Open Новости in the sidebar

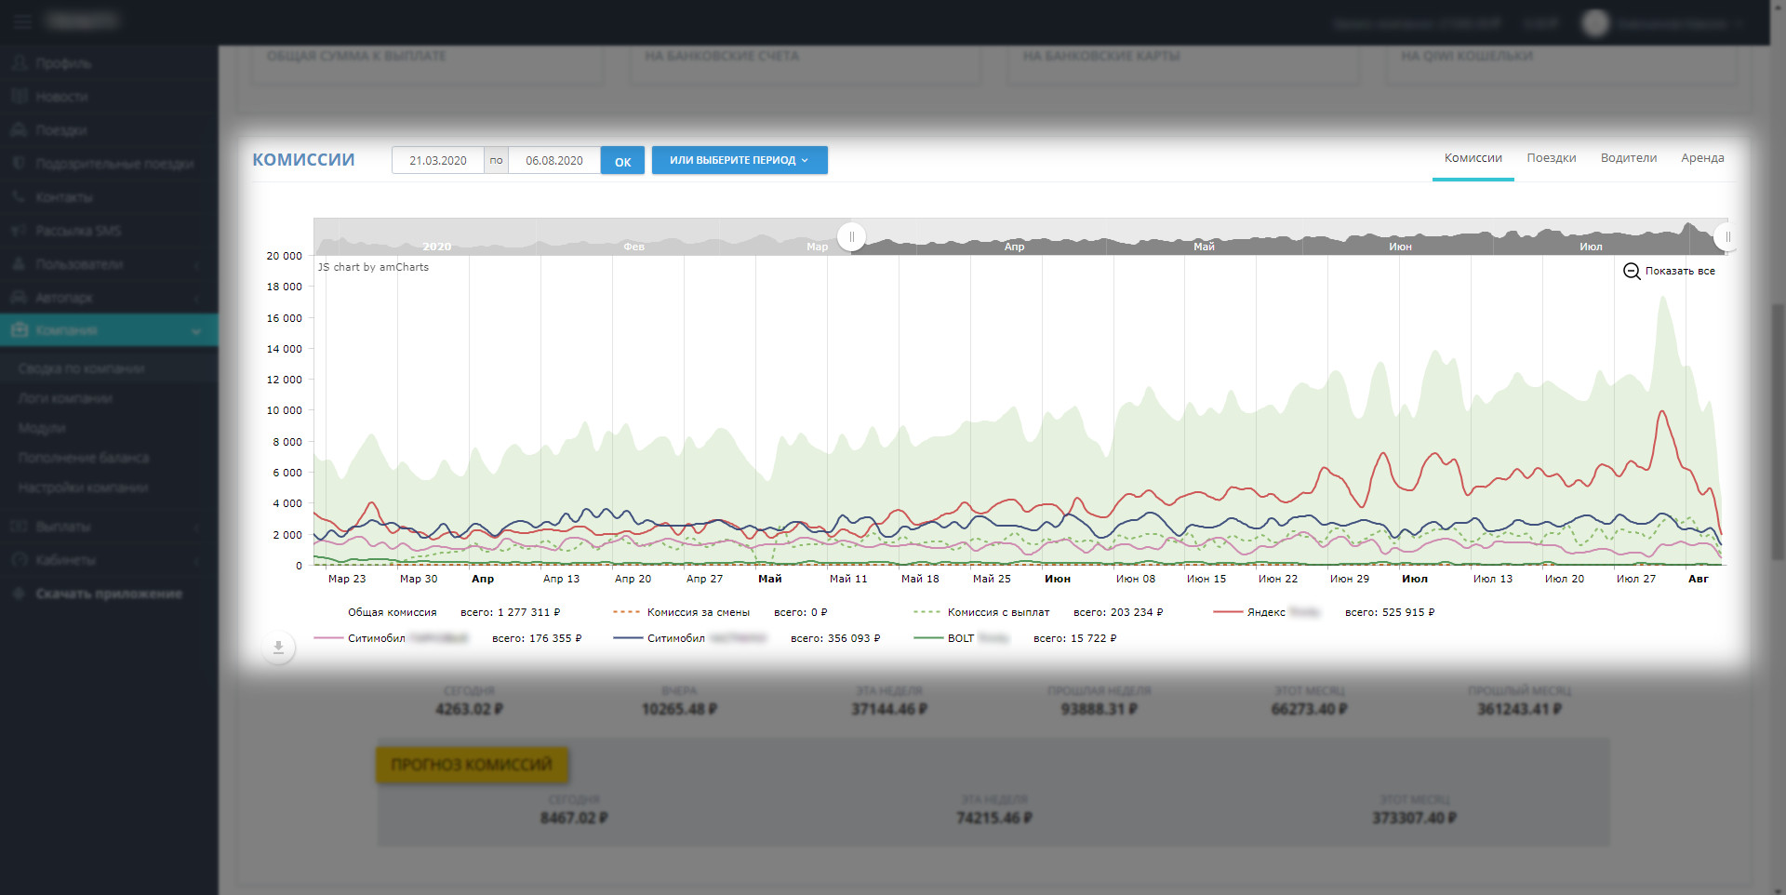point(109,97)
